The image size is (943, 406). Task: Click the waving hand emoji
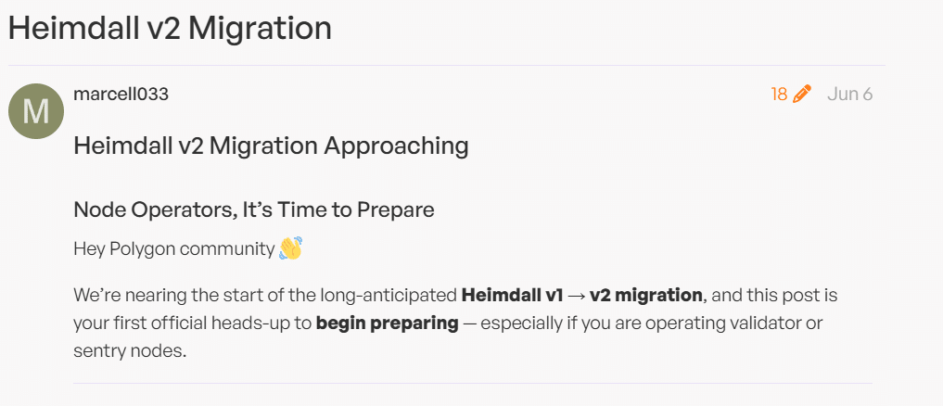[290, 248]
